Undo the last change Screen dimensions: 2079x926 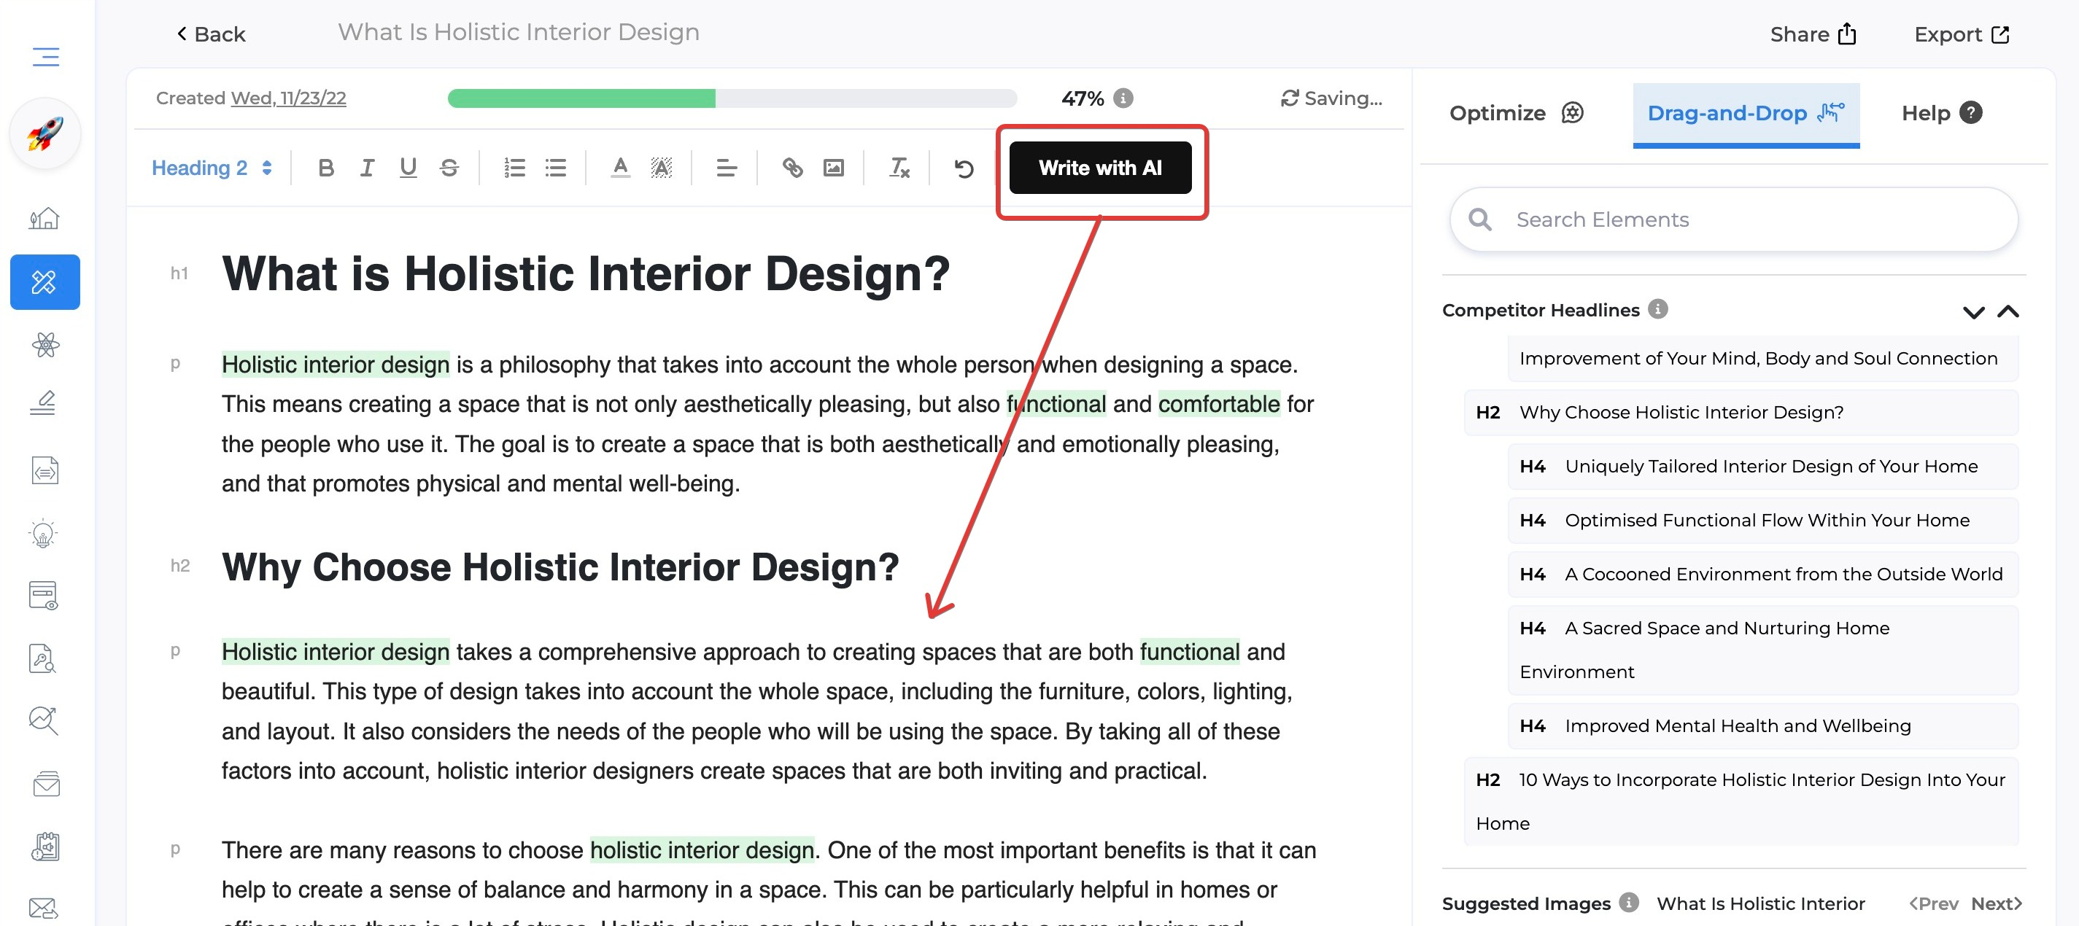coord(964,168)
